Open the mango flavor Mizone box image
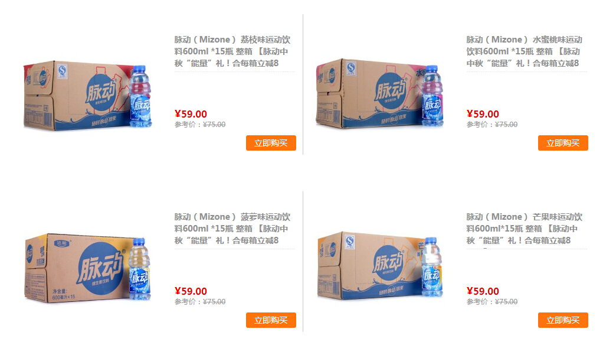603x355 pixels. click(x=380, y=266)
